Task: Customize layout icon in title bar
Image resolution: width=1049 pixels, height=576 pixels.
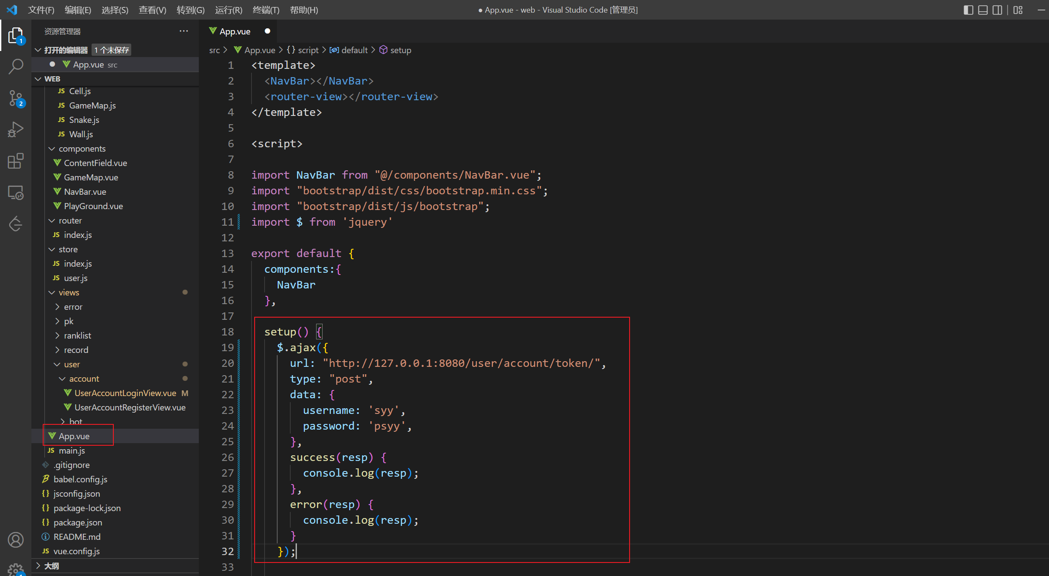Action: (x=1018, y=10)
